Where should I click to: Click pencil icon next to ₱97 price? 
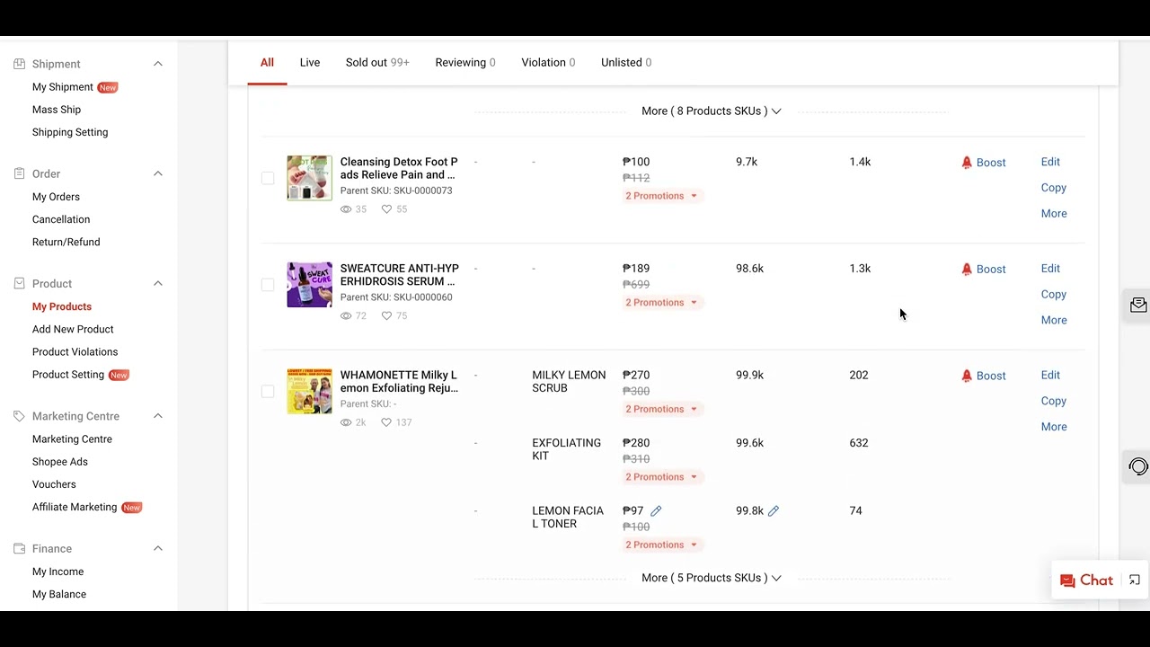[656, 510]
